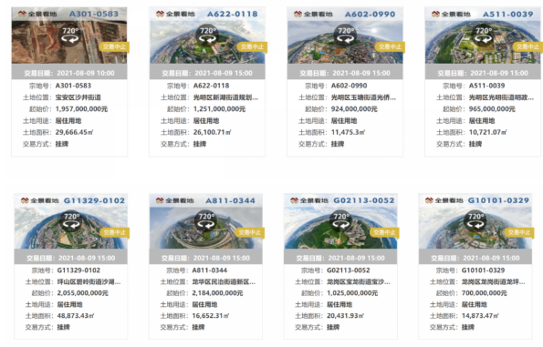Viewport: 543px width, 347px height.
Task: Click the transaction date bar on the G11329-0102 card
Action: (x=70, y=258)
